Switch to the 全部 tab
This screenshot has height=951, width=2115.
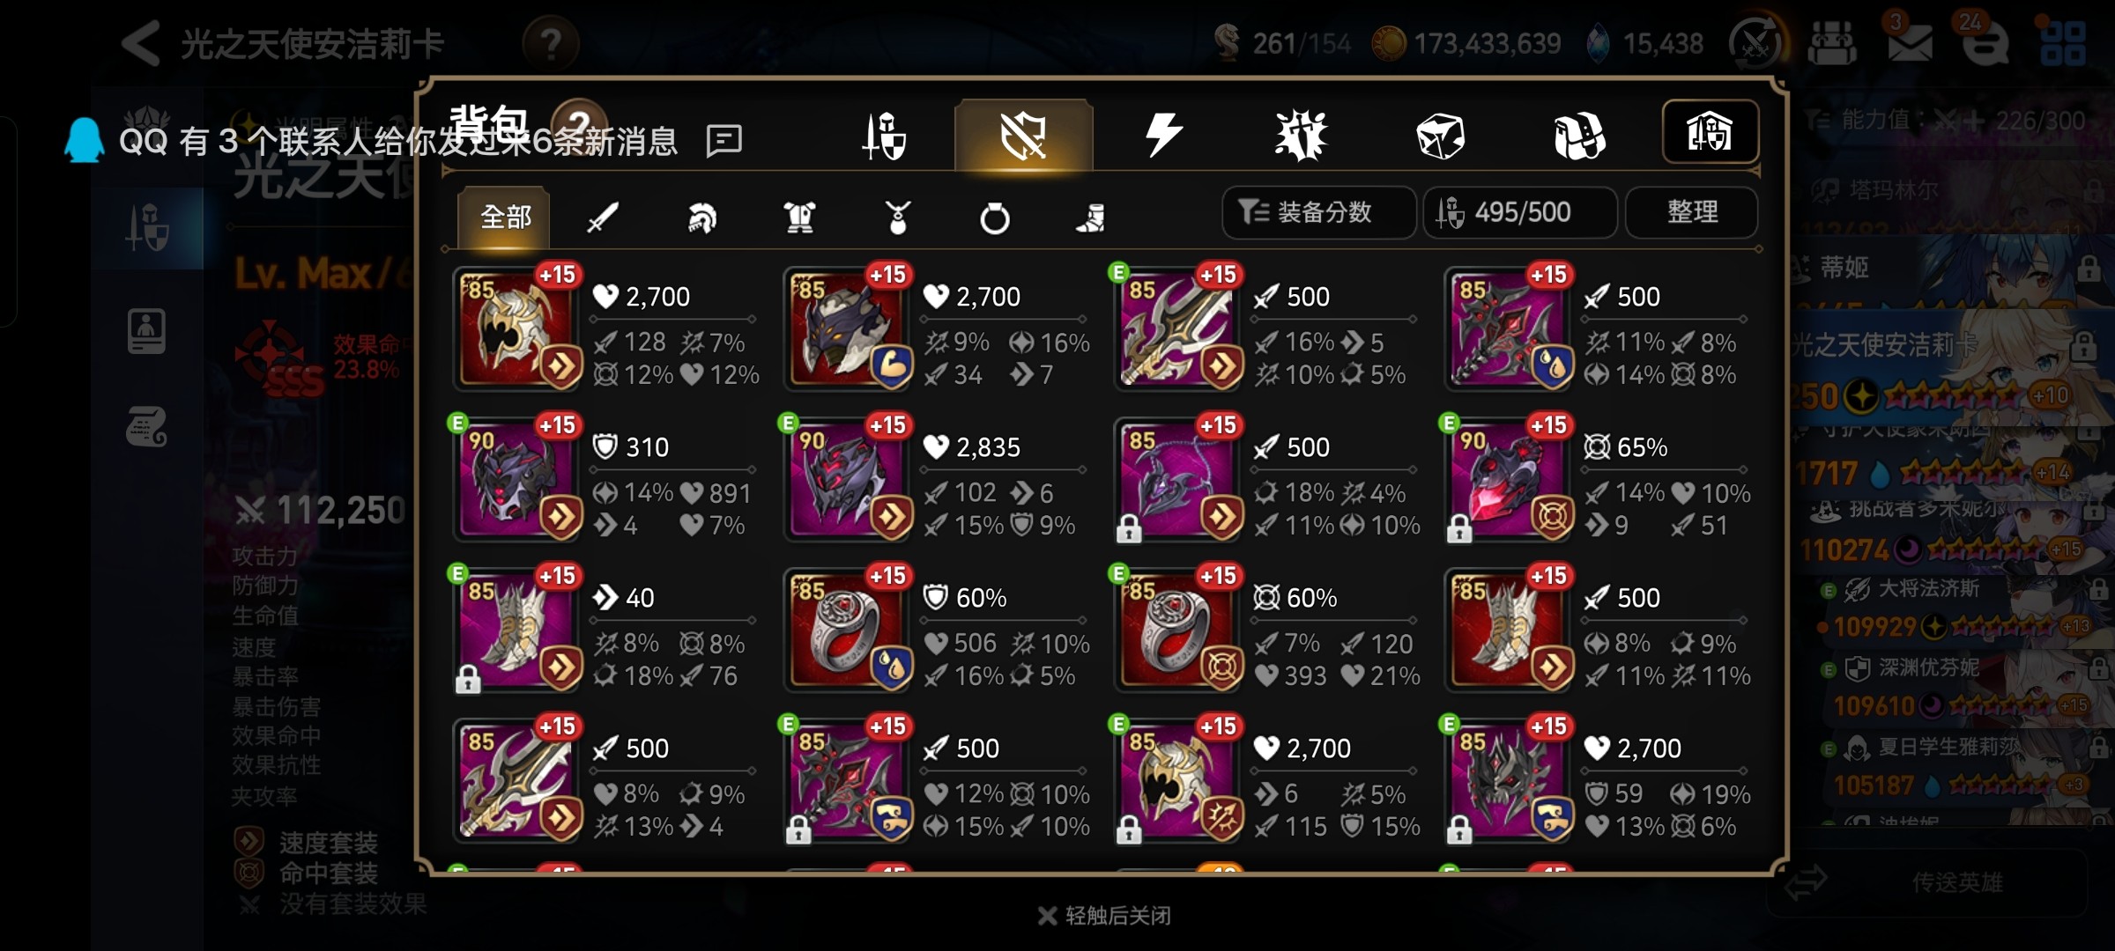coord(505,217)
